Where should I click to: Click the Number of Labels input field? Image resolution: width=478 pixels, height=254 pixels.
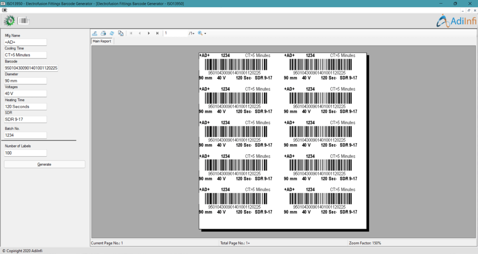tap(25, 153)
